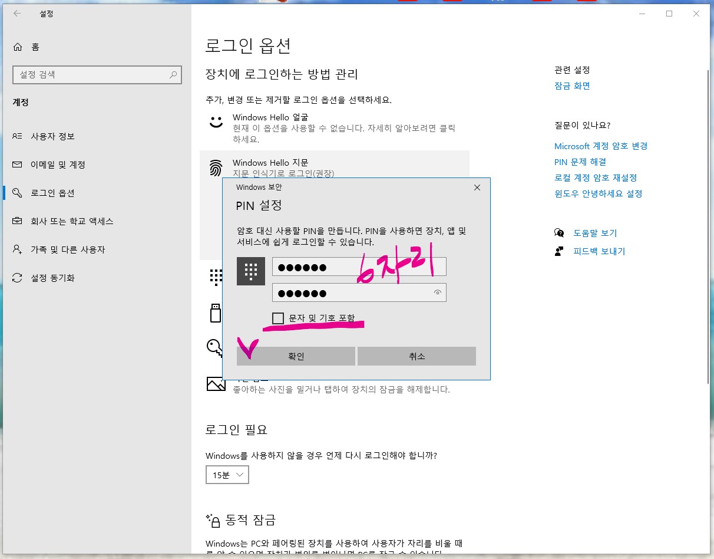Open 회사 또는 학교 액세스

(72, 221)
